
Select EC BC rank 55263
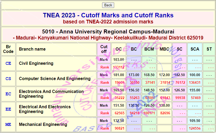pos(135,98)
